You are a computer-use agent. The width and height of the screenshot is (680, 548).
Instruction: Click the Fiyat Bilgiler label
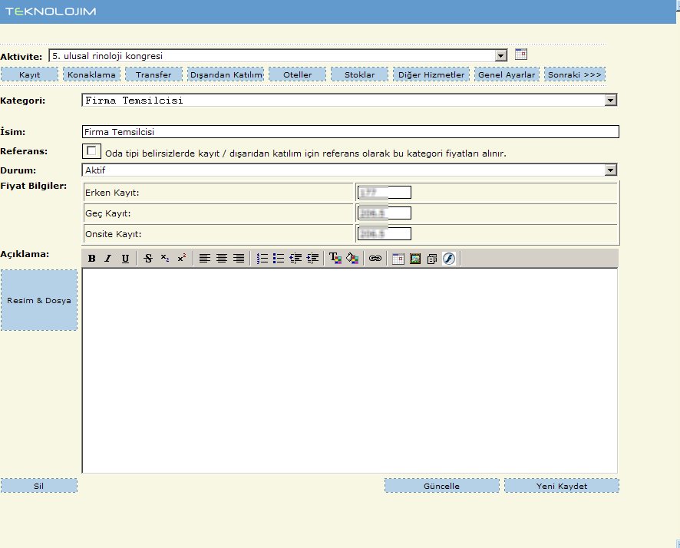(x=34, y=186)
